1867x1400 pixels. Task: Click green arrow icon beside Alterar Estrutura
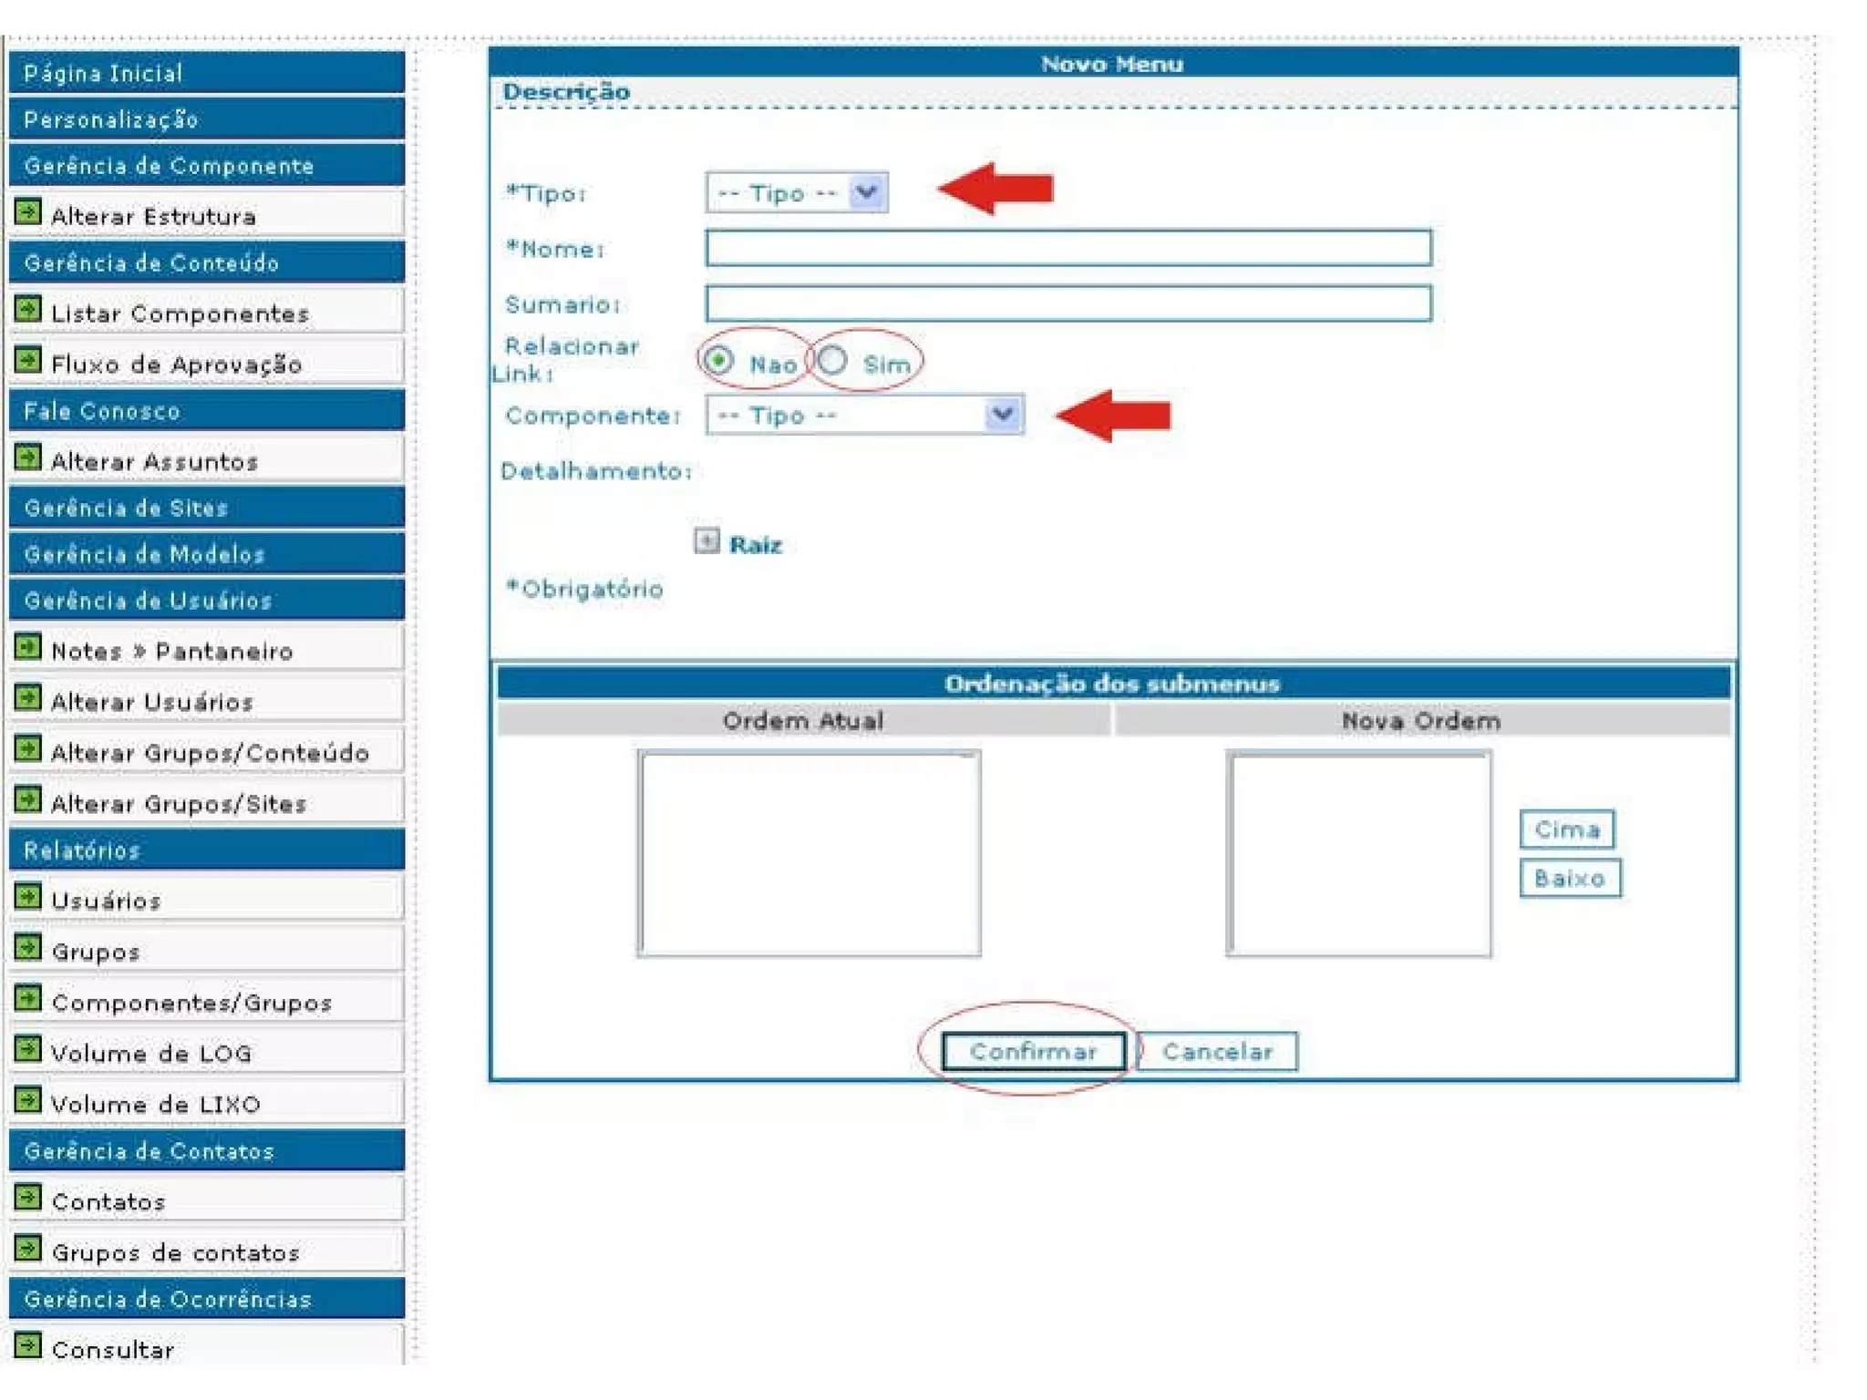28,212
